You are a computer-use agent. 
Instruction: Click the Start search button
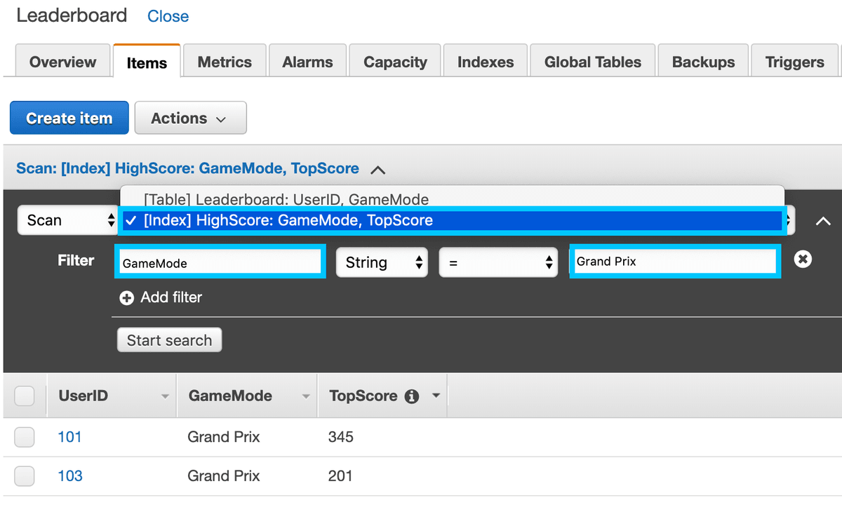point(169,339)
